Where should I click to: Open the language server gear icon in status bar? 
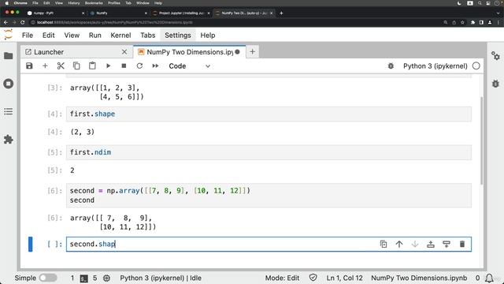[x=107, y=278]
